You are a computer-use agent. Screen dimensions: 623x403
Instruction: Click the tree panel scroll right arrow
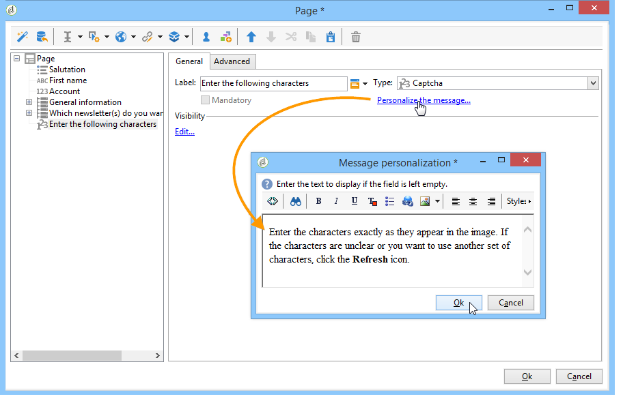158,355
